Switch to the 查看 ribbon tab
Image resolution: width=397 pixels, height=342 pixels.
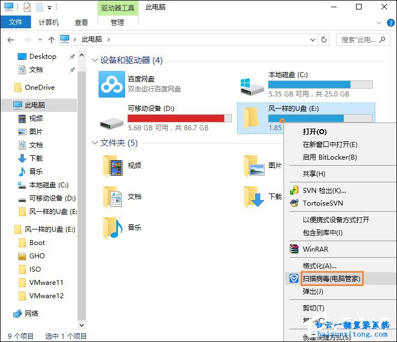(x=81, y=23)
